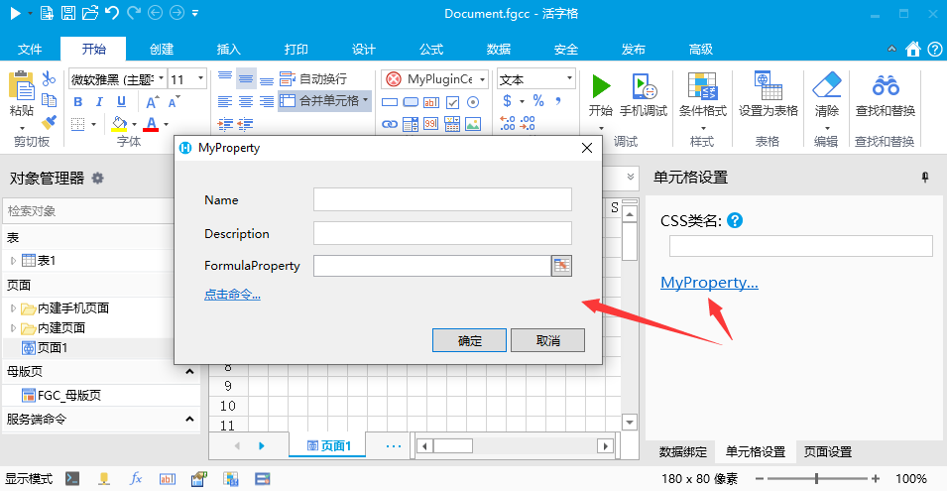The image size is (947, 491).
Task: Open the FormulaProperty range picker button
Action: pos(561,266)
